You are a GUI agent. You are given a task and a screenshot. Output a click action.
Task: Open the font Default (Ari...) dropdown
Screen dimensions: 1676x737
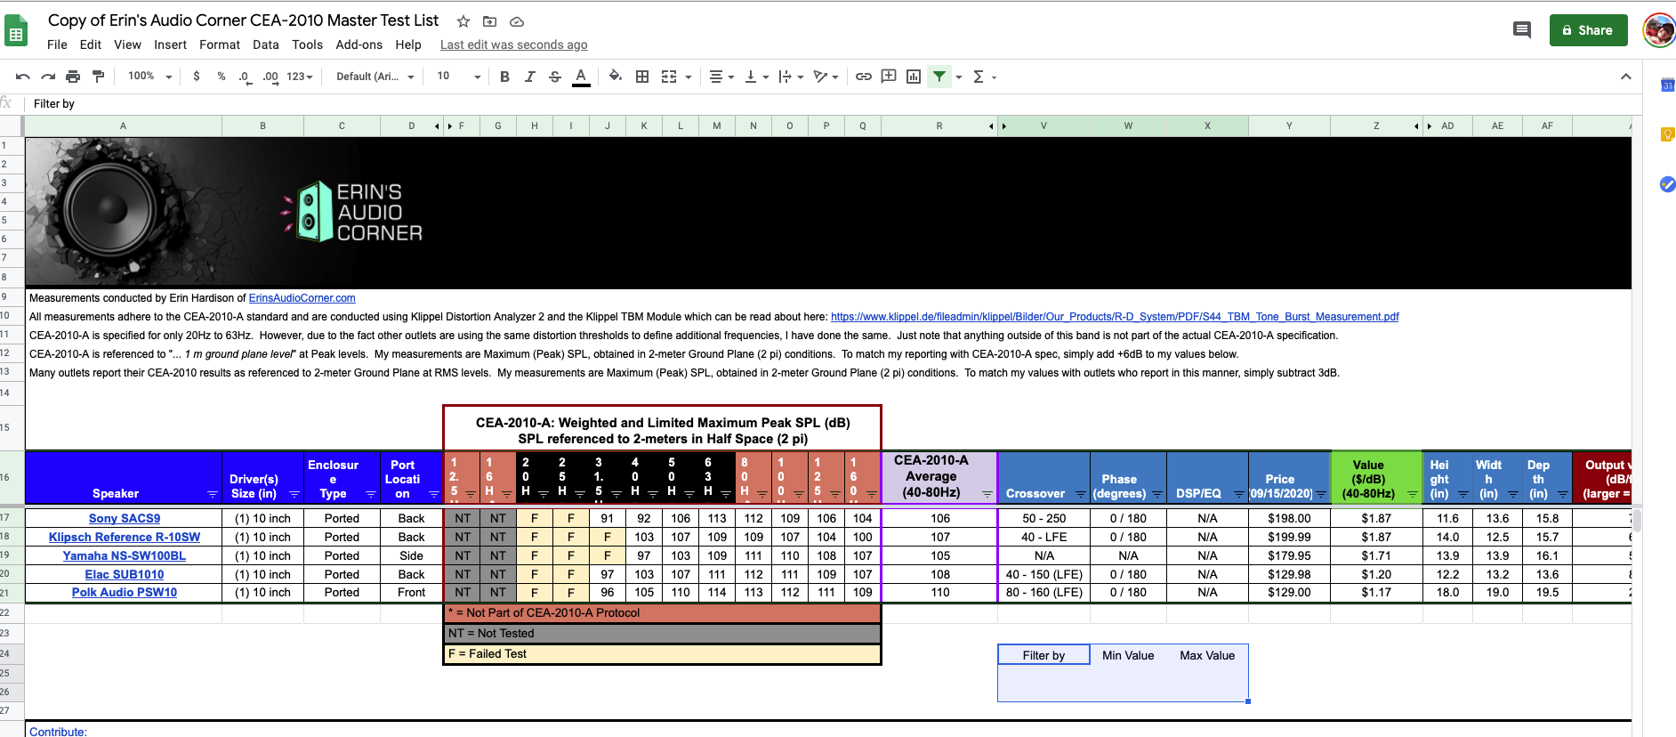point(375,77)
